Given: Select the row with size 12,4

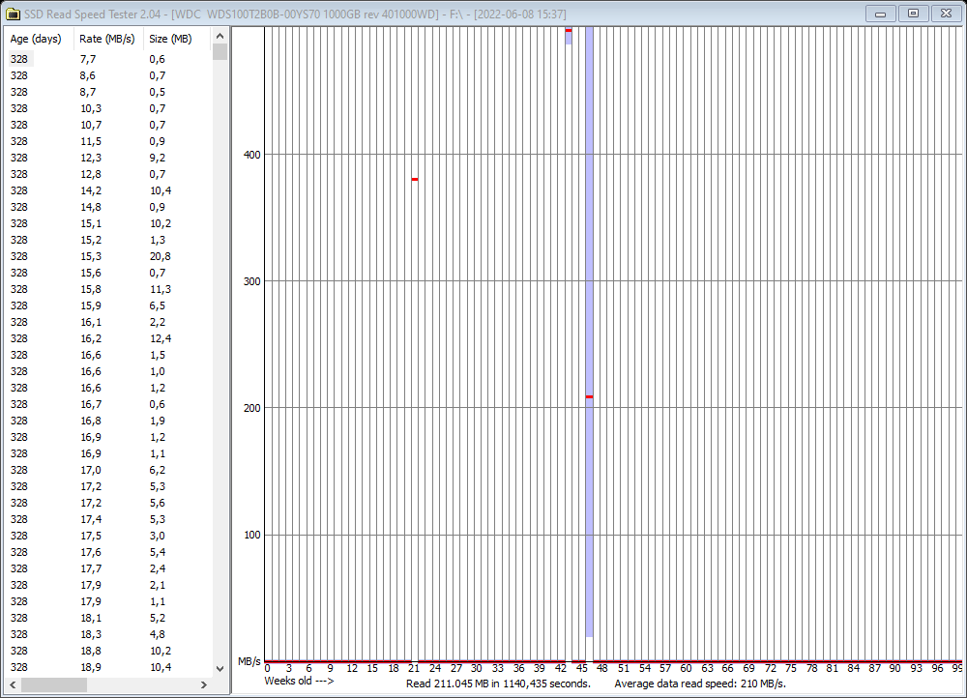Looking at the screenshot, I should pyautogui.click(x=108, y=338).
